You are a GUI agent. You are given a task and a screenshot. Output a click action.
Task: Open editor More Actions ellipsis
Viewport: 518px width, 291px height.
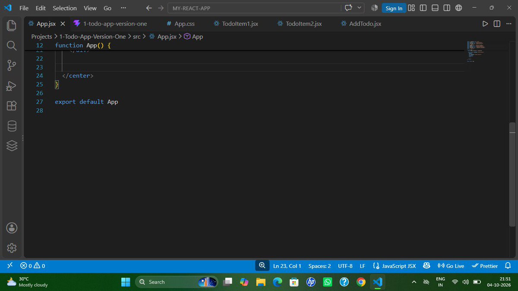pos(508,24)
